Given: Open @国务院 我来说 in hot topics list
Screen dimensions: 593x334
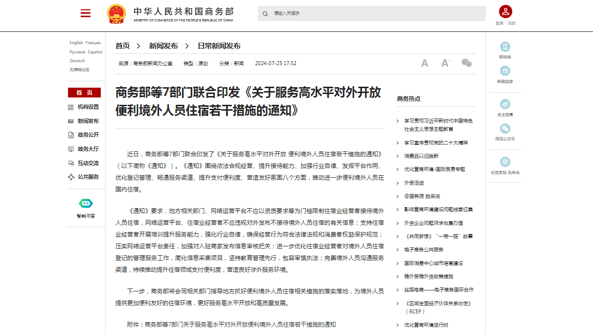Looking at the screenshot, I should (x=422, y=196).
